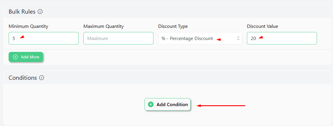This screenshot has height=126, width=333.
Task: Click the Discount Type label
Action: point(173,26)
